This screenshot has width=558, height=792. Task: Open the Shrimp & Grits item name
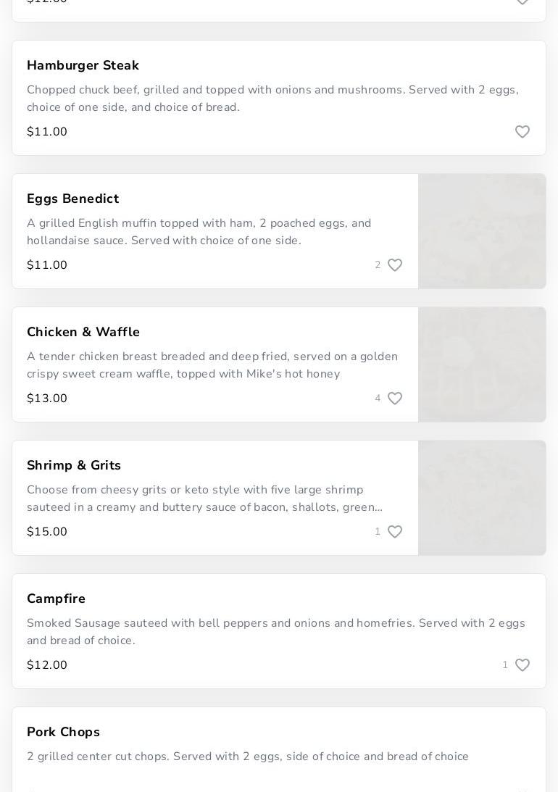pyautogui.click(x=74, y=465)
